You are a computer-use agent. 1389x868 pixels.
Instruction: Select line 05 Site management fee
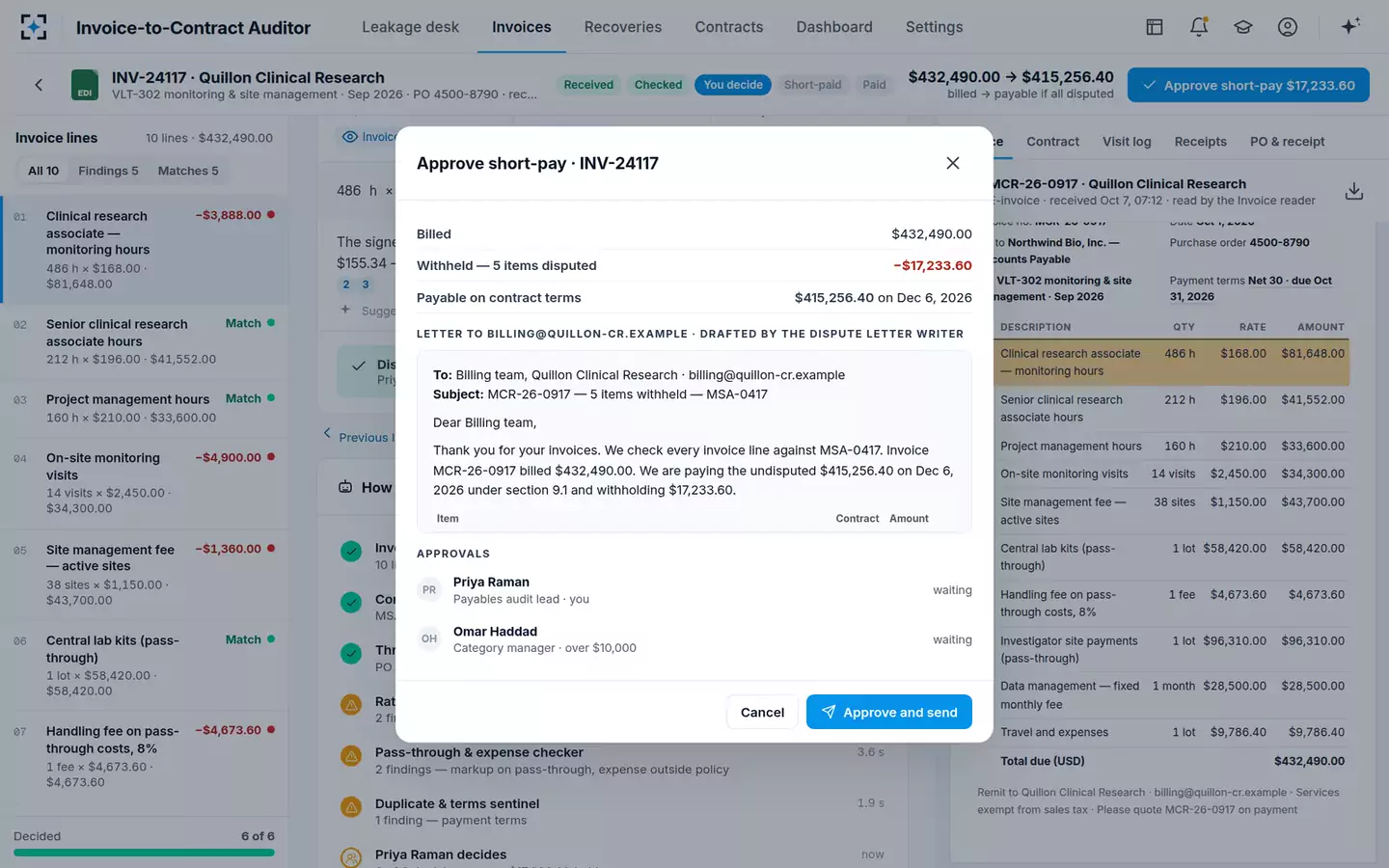click(x=145, y=574)
